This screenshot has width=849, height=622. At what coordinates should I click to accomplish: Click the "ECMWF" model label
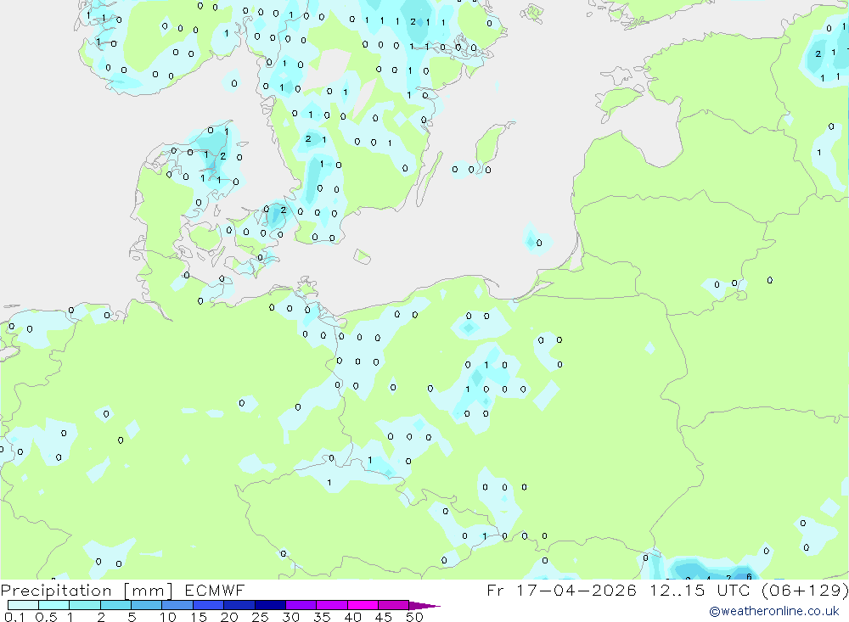point(215,590)
